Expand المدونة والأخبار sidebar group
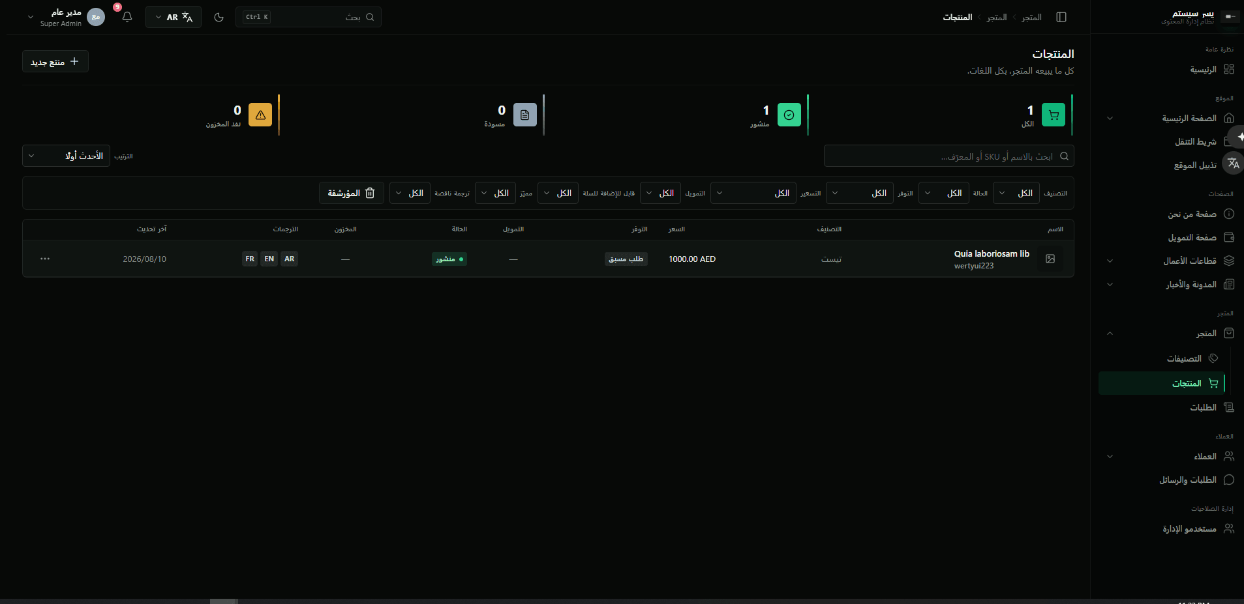 (1168, 284)
